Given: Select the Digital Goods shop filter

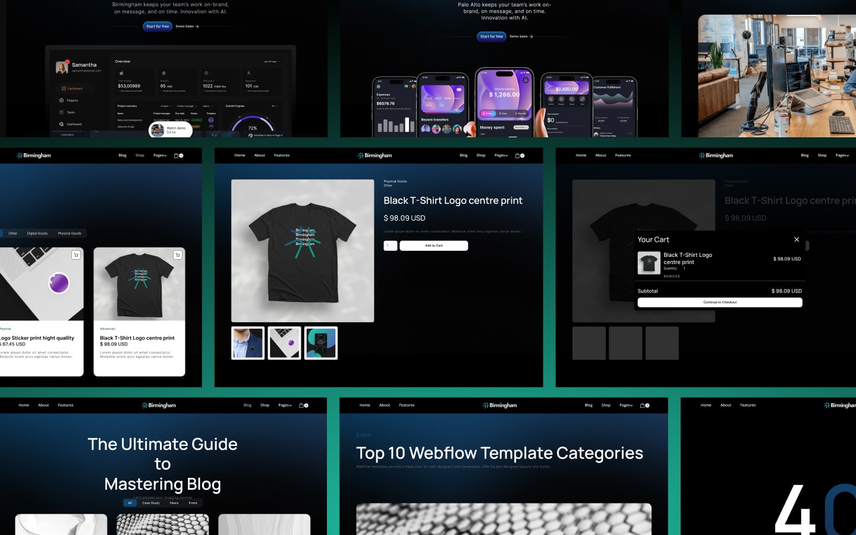Looking at the screenshot, I should (37, 234).
